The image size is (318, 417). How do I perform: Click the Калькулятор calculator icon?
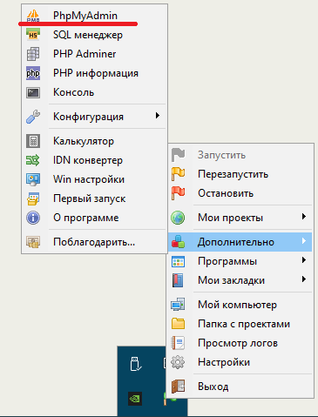[x=33, y=141]
